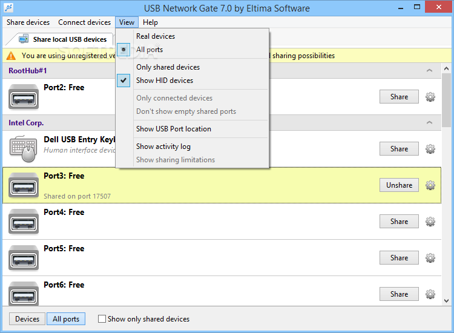Screen dimensions: 454x333
Task: Click the 'RootHub#1' header text
Action: pyautogui.click(x=27, y=71)
